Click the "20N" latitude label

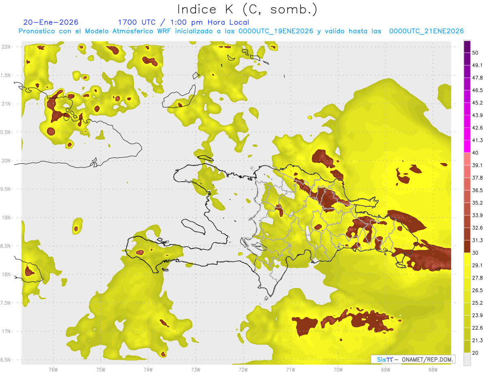click(x=6, y=161)
